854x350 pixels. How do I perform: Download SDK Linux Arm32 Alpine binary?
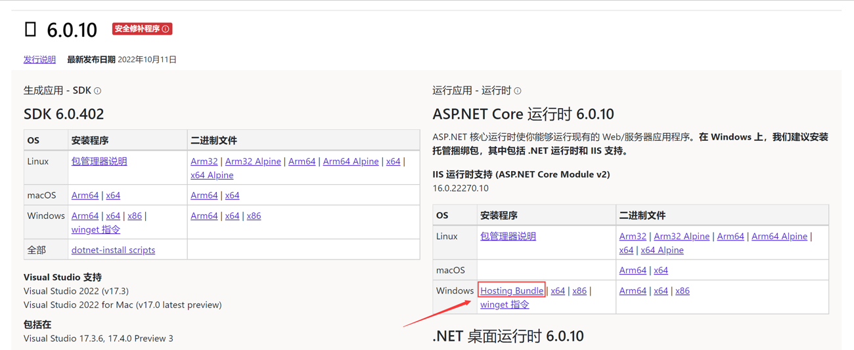tap(253, 161)
